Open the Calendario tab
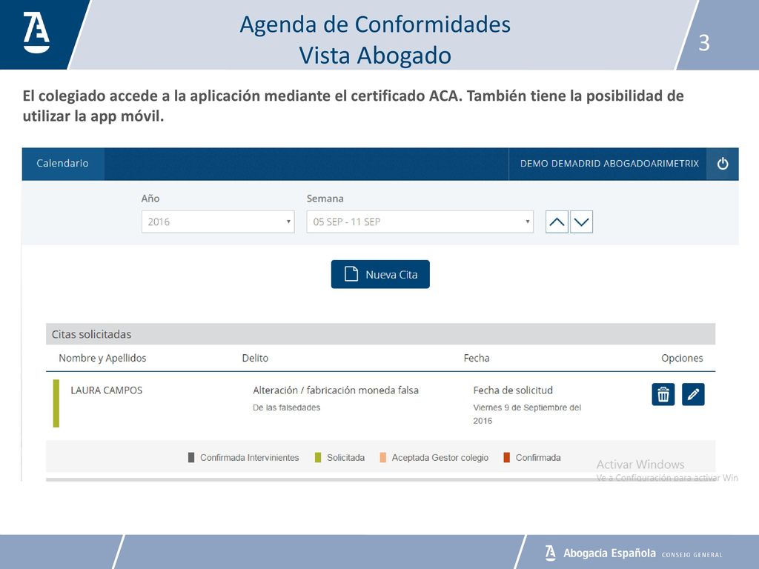Image resolution: width=759 pixels, height=569 pixels. [x=62, y=164]
